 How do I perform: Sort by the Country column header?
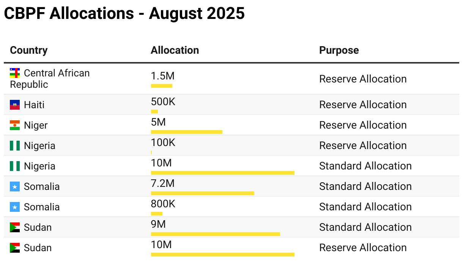click(29, 50)
